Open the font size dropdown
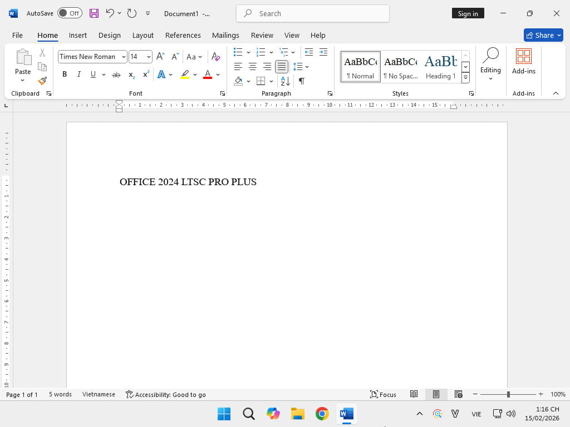The image size is (570, 427). coord(149,57)
